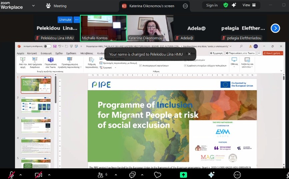This screenshot has height=179, width=289.
Task: Open the Zoom Workplace dropdown chevron
Action: click(x=33, y=6)
